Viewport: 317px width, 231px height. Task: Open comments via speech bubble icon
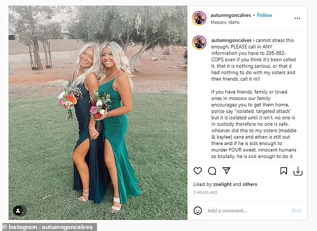212,171
